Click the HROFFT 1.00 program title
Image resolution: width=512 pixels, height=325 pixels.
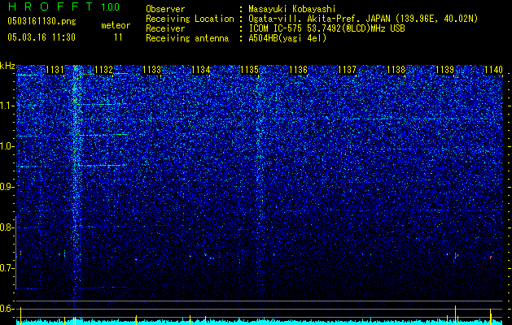(x=63, y=6)
